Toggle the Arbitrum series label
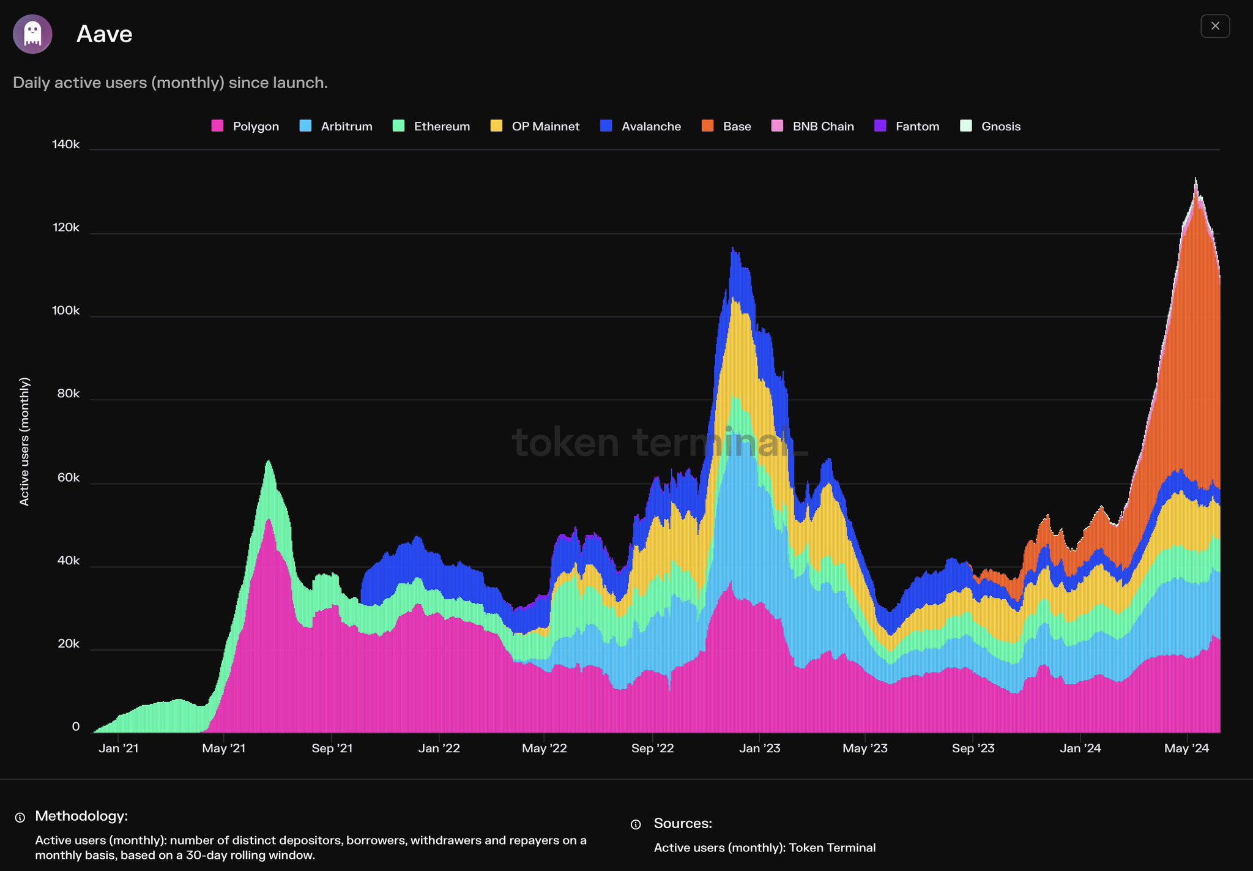The height and width of the screenshot is (871, 1253). pyautogui.click(x=347, y=127)
